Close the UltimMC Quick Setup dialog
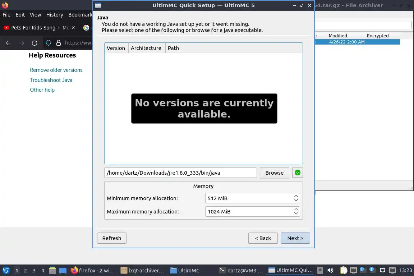 [309, 5]
